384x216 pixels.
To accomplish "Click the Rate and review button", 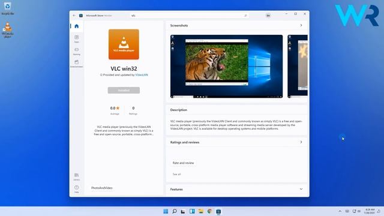I will (x=183, y=163).
